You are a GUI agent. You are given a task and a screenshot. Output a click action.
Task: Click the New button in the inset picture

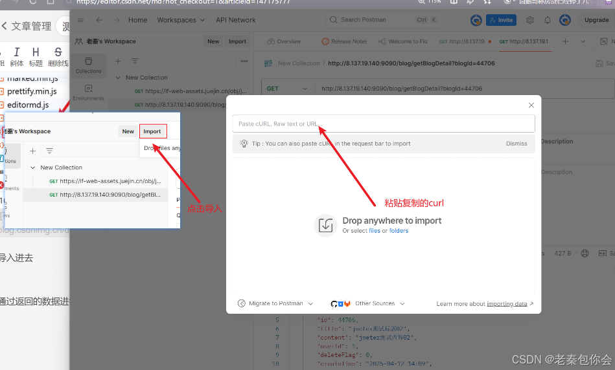(128, 131)
